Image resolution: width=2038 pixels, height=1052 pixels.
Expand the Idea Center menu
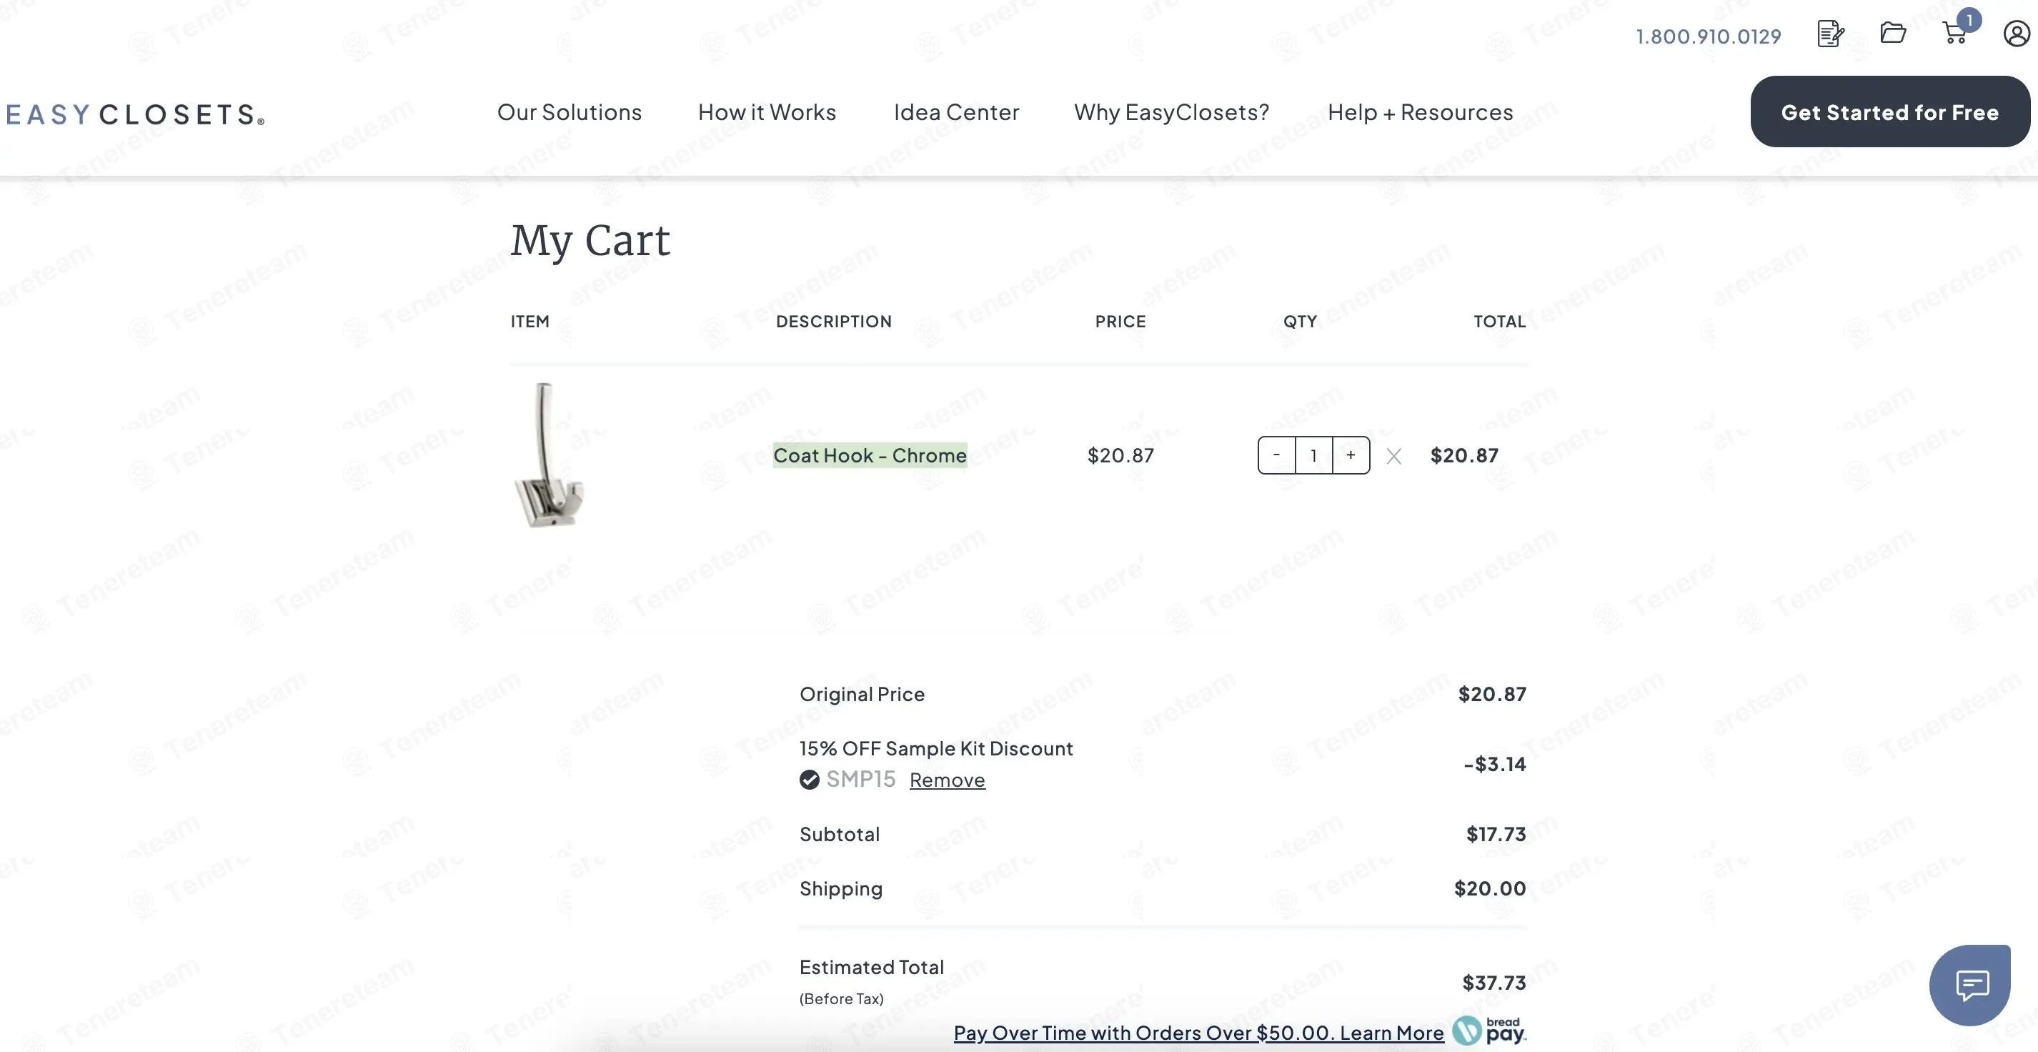coord(957,112)
